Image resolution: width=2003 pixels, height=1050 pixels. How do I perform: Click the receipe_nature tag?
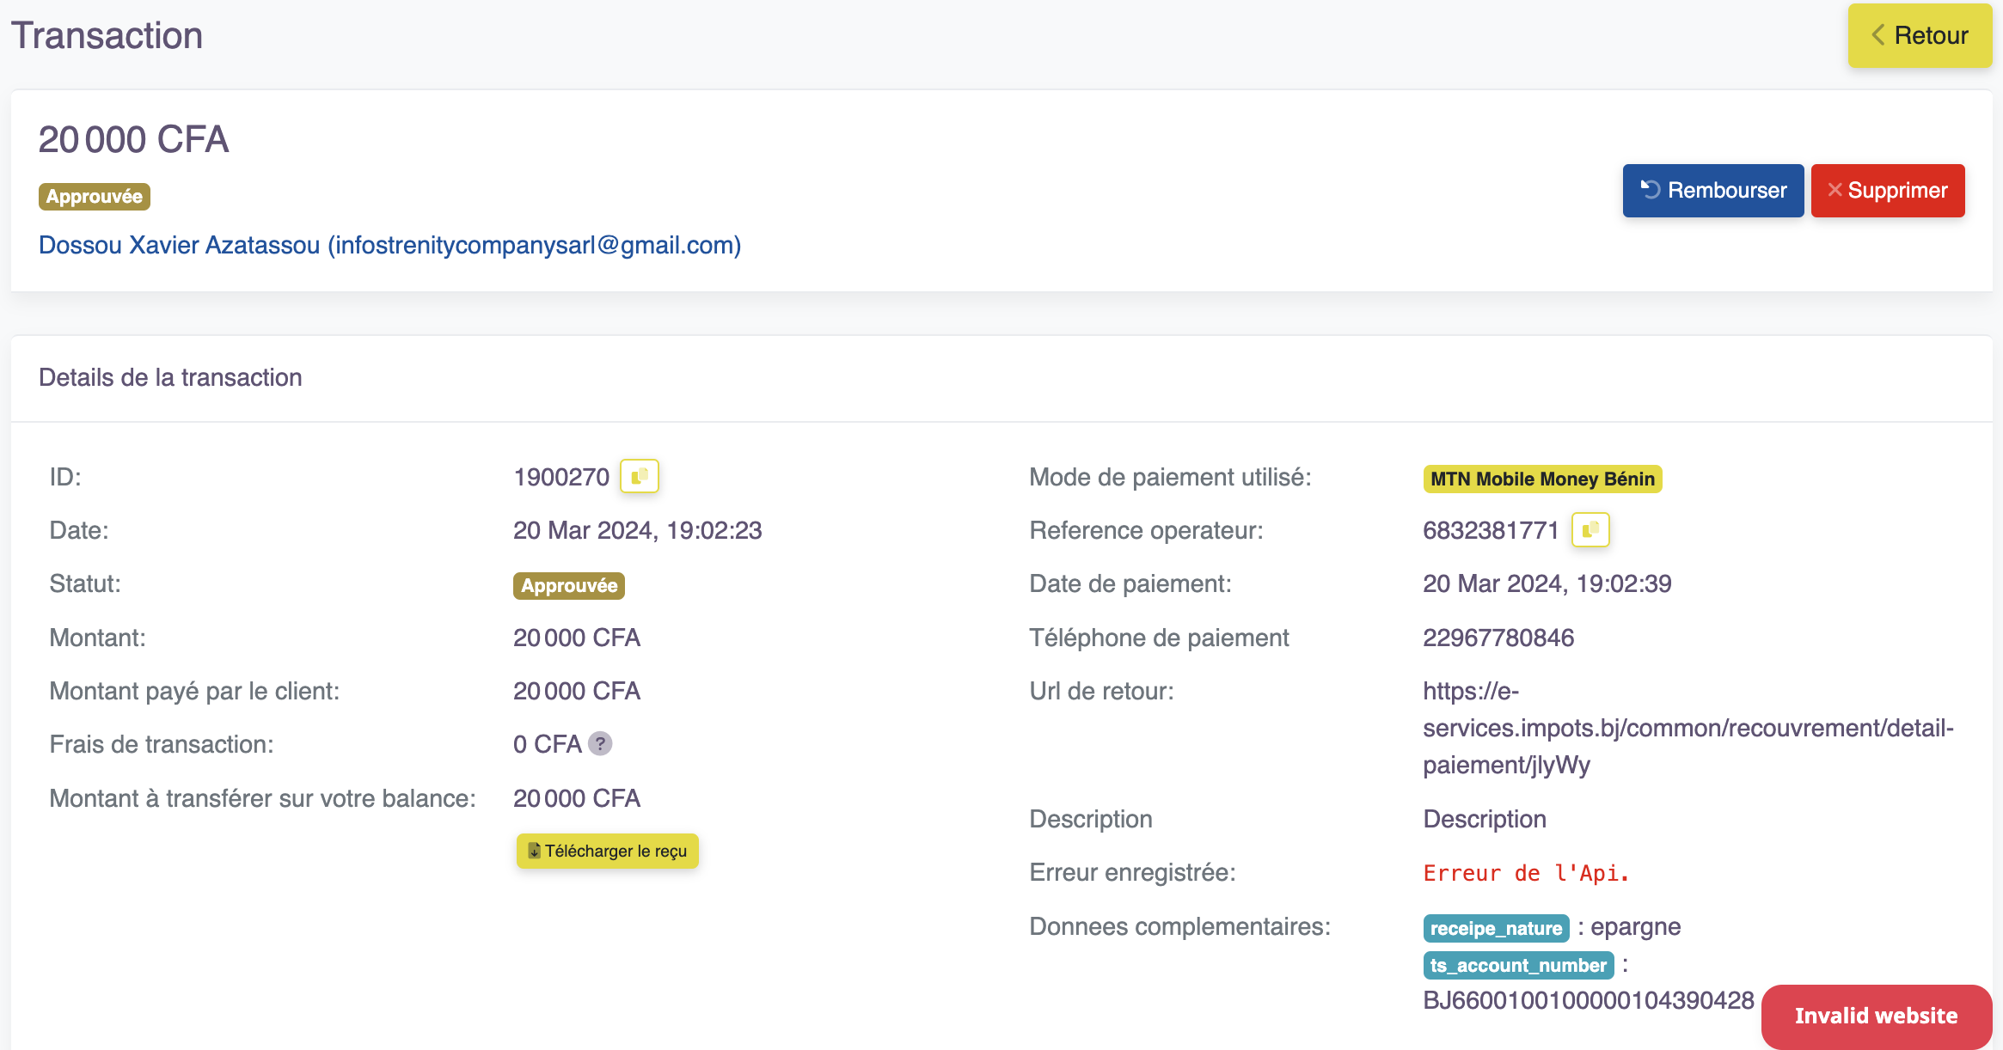pos(1496,928)
